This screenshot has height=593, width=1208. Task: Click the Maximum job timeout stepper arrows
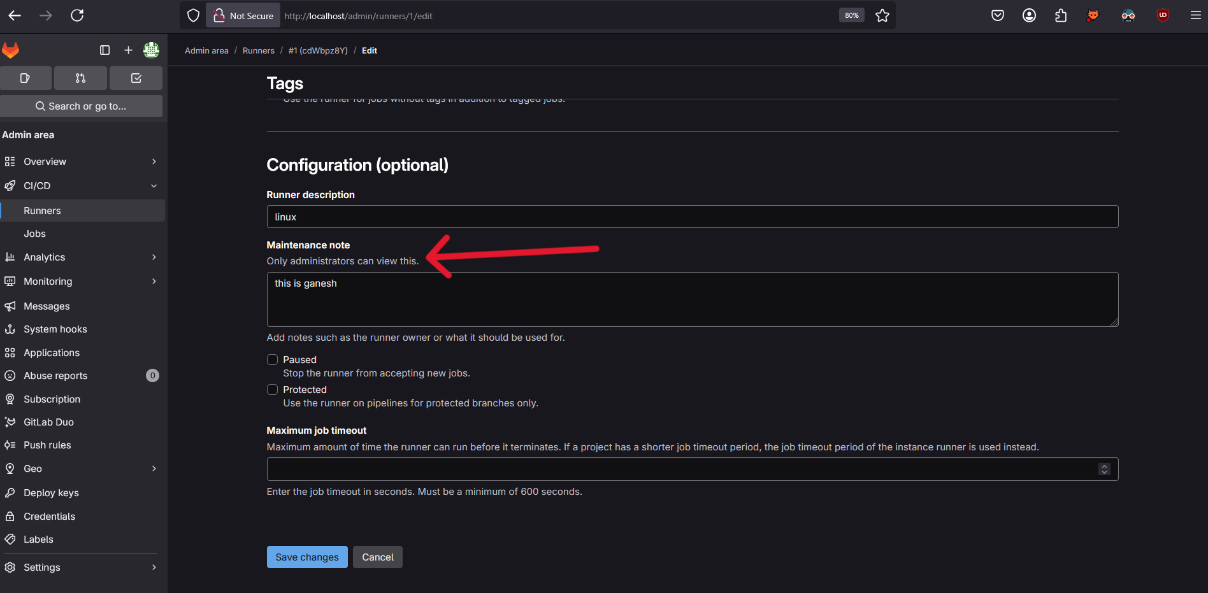point(1104,469)
